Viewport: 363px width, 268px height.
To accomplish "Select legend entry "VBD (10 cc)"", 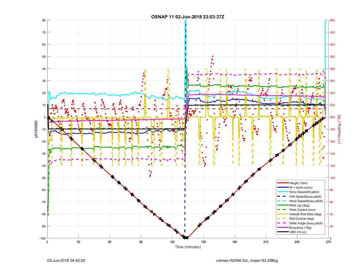I will (298, 232).
